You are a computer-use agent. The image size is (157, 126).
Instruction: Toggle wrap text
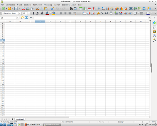[75, 13]
